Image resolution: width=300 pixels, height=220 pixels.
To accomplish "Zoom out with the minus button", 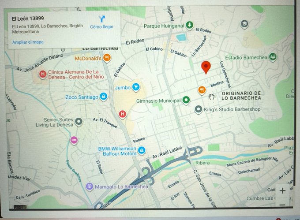I will pos(282,204).
